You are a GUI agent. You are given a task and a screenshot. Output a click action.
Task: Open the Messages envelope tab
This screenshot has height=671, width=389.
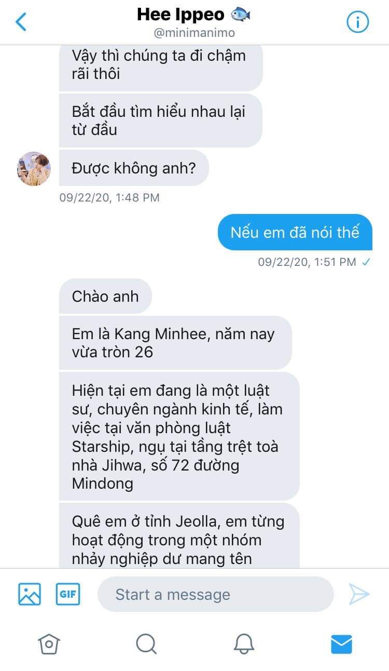click(341, 645)
